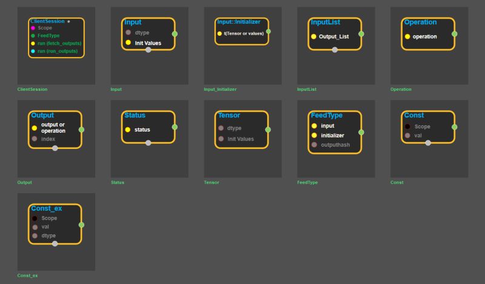The height and width of the screenshot is (284, 485).
Task: Click the green output pin on Tensor node
Action: click(268, 130)
